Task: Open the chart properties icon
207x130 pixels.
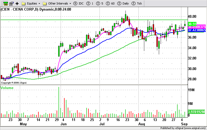Action: pos(11,3)
